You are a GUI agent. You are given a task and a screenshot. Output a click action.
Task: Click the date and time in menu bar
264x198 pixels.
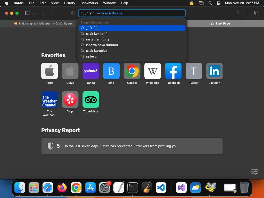pyautogui.click(x=242, y=3)
